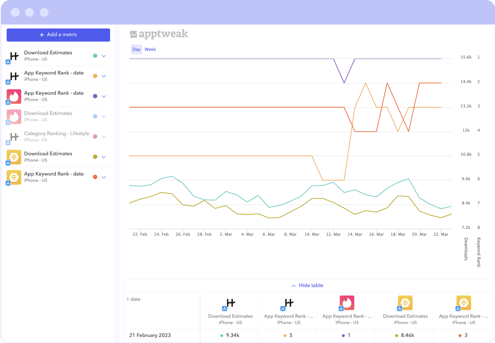This screenshot has height=343, width=495.
Task: Click the Hinge icon beside Download Estimates metric
Action: click(14, 56)
